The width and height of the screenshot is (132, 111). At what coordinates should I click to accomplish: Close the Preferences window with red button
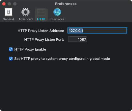click(x=4, y=4)
